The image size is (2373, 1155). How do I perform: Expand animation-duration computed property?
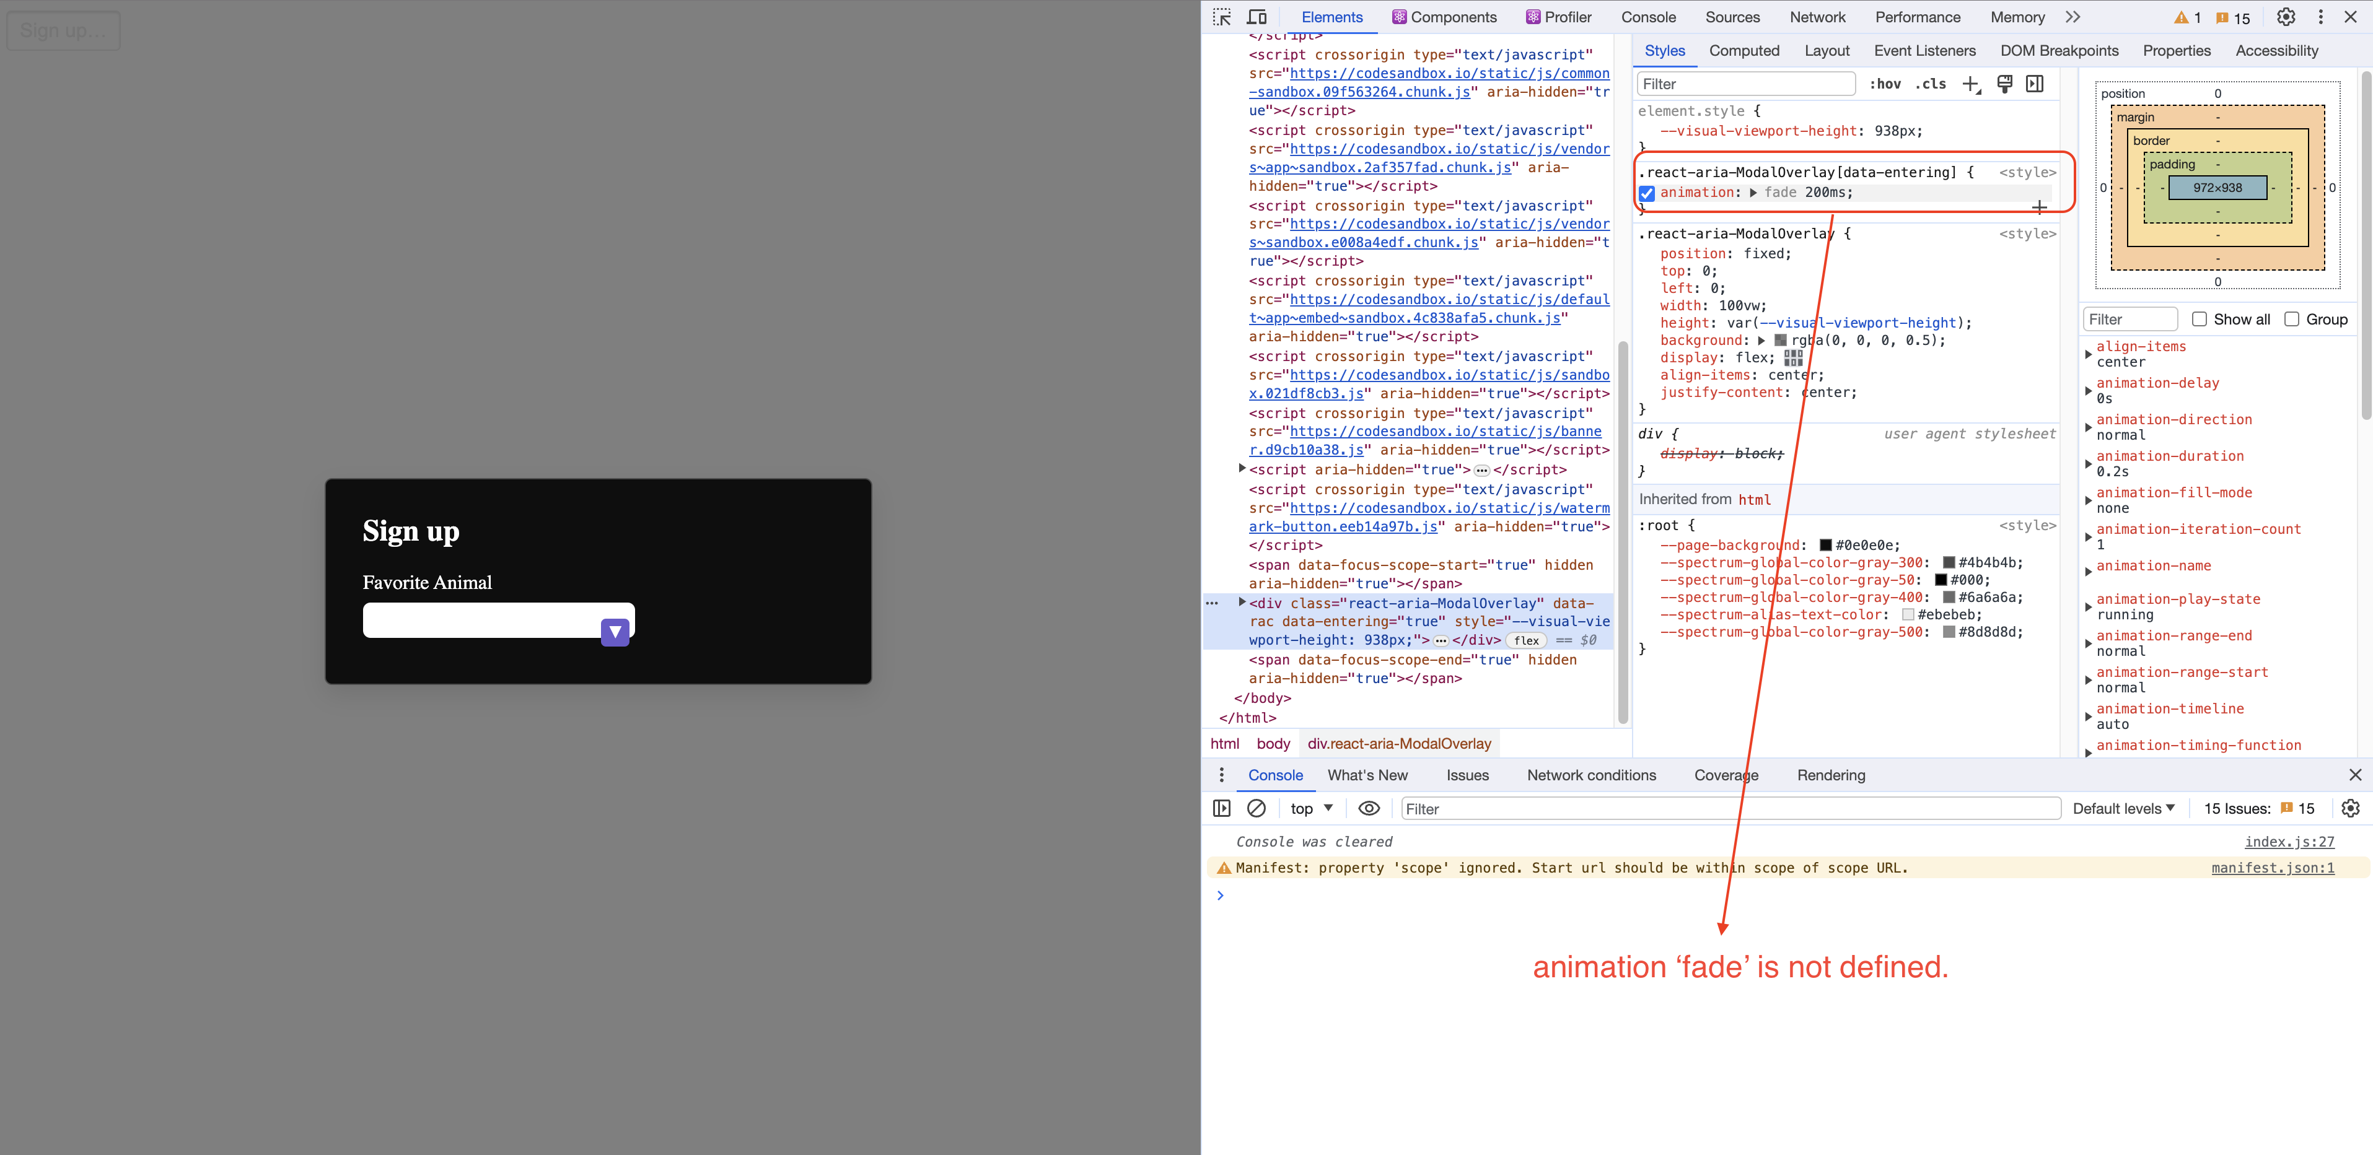tap(2087, 463)
